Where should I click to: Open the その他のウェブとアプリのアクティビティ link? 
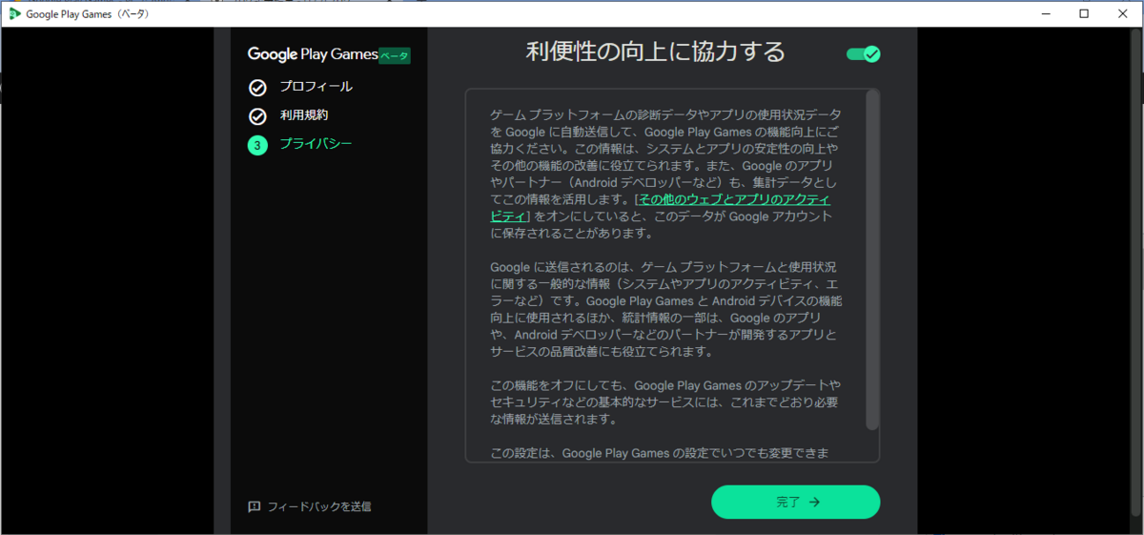(x=660, y=208)
